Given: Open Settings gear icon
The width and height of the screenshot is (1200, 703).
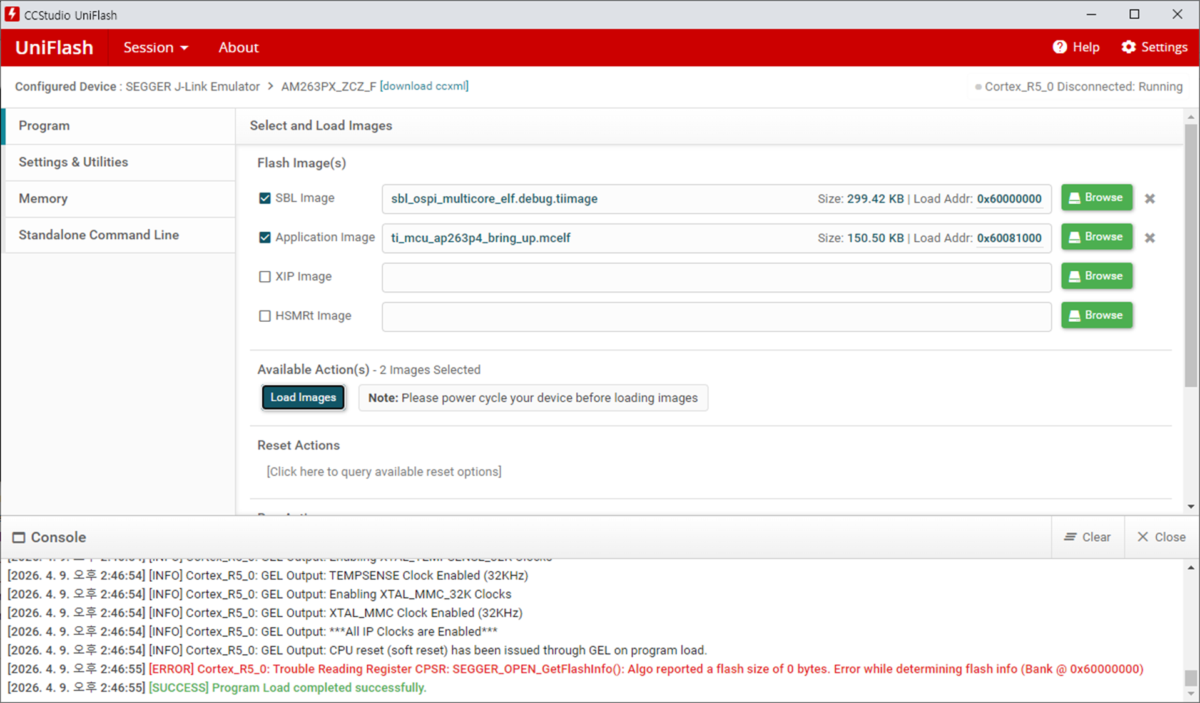Looking at the screenshot, I should 1128,47.
